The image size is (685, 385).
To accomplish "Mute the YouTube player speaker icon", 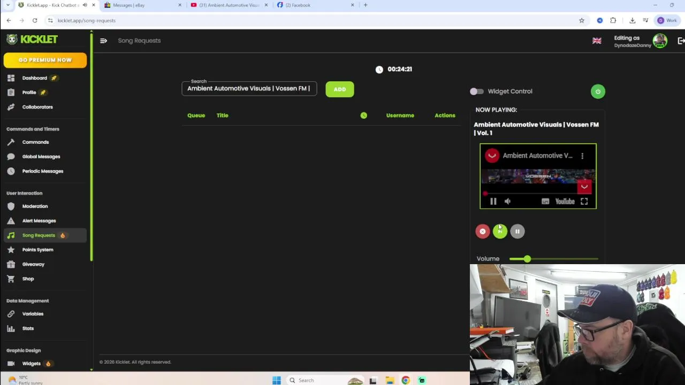I will 507,202.
